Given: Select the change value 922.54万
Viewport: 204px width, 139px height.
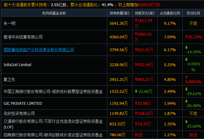Looking at the screenshot, I should pyautogui.click(x=144, y=65).
